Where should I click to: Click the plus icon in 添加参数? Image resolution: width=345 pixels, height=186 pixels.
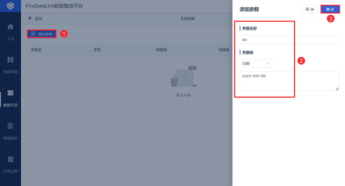(x=33, y=34)
